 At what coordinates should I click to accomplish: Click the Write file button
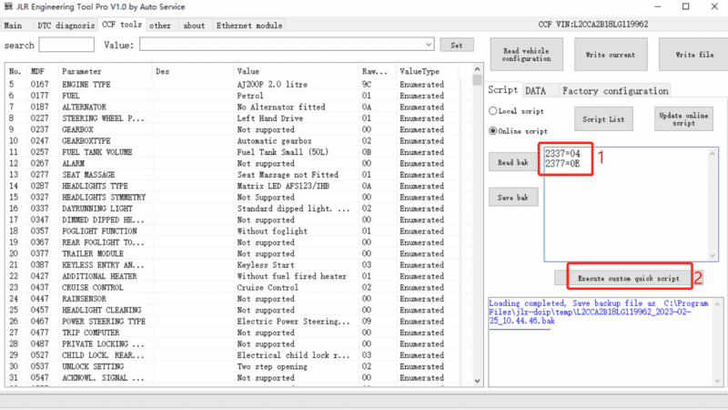[x=693, y=55]
